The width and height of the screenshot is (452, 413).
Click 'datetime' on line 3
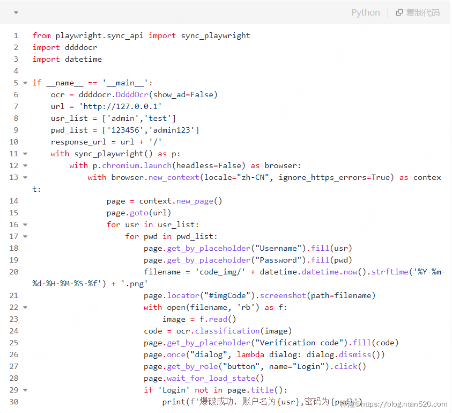pos(83,59)
